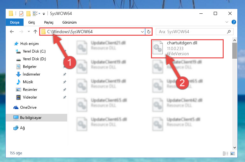The image size is (245, 162).
Task: Click the Ara: SysWOW64 search box
Action: 195,32
